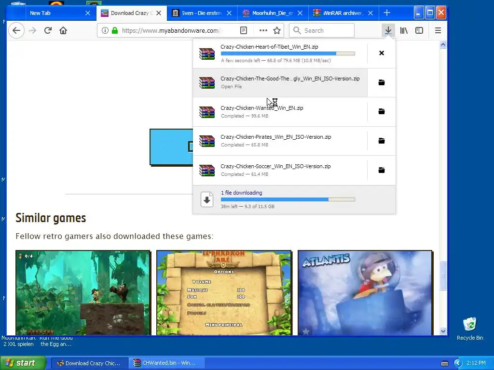Toggle the sidebar toolbar icon
This screenshot has width=494, height=370.
pyautogui.click(x=419, y=30)
